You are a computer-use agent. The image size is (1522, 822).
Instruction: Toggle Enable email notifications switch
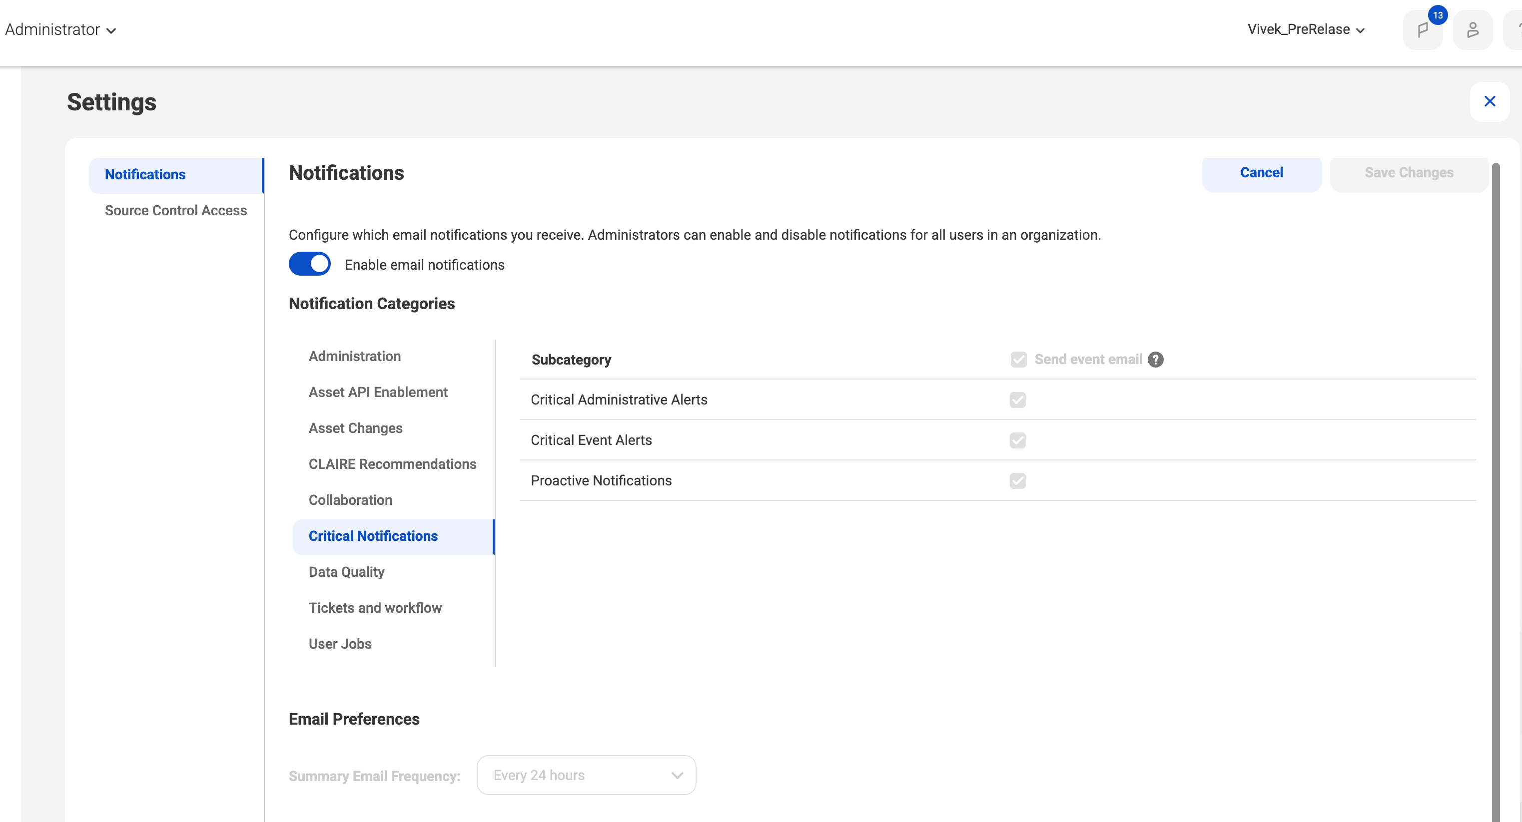(310, 264)
